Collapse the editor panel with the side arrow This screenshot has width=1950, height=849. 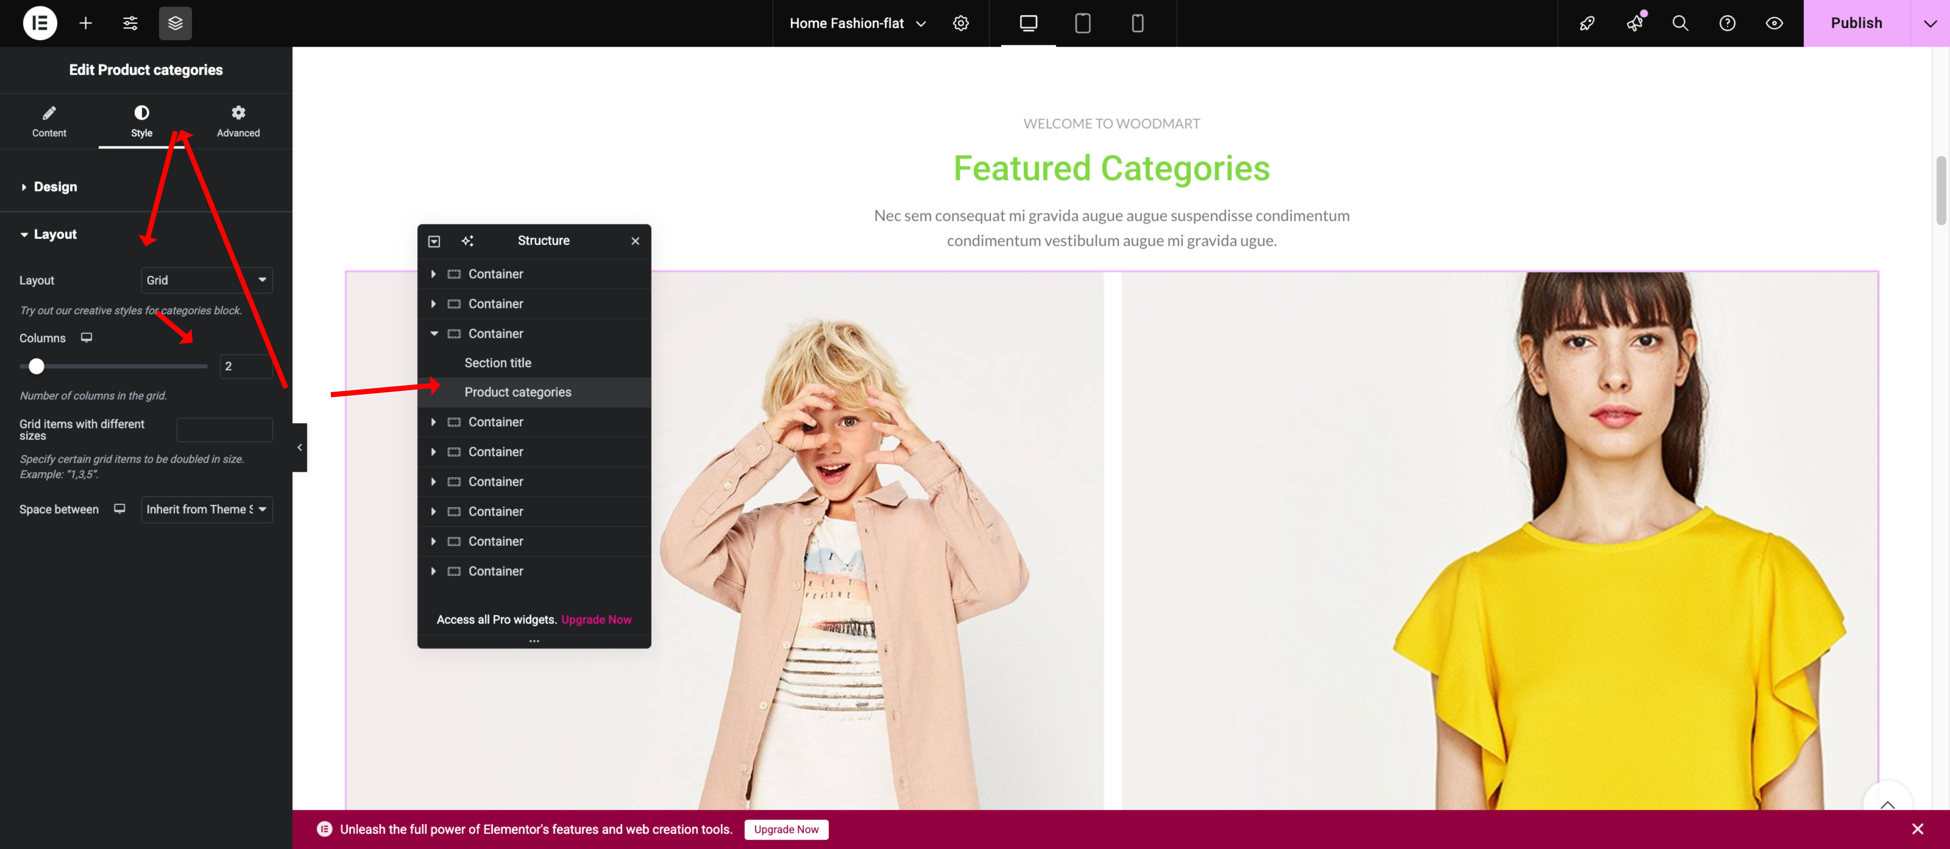(300, 447)
